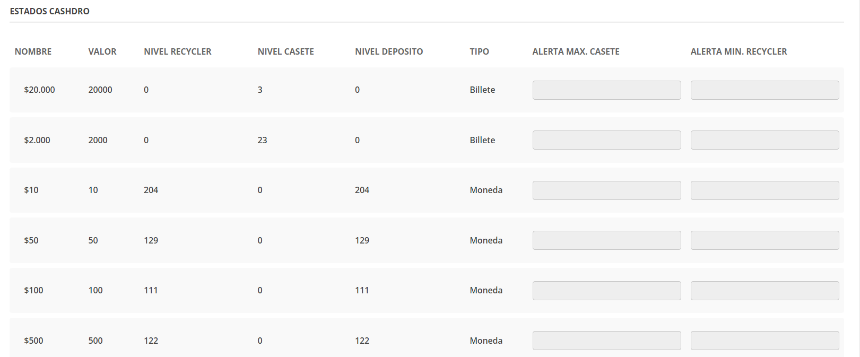860x357 pixels.
Task: Focus Alerta Max. Casete field for $100
Action: 606,291
